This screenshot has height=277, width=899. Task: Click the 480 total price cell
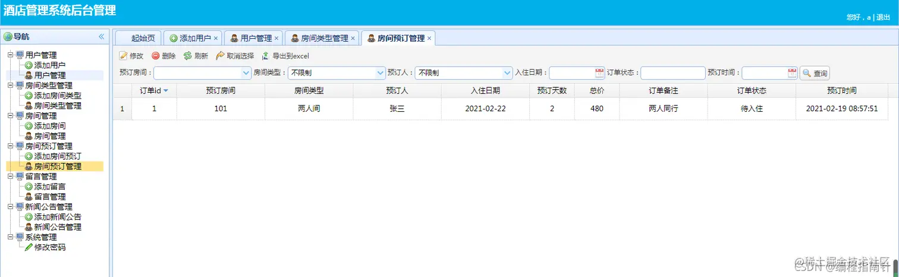(x=597, y=109)
